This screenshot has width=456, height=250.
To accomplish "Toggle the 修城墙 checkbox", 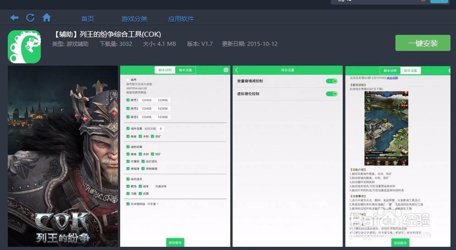I will 128,169.
